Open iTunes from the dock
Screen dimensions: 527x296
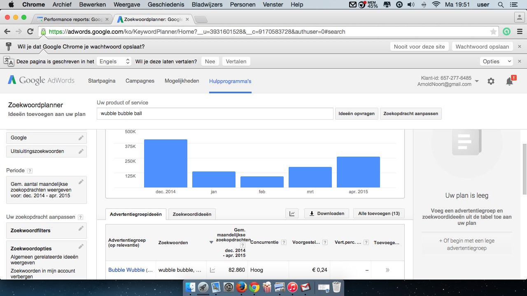click(292, 287)
